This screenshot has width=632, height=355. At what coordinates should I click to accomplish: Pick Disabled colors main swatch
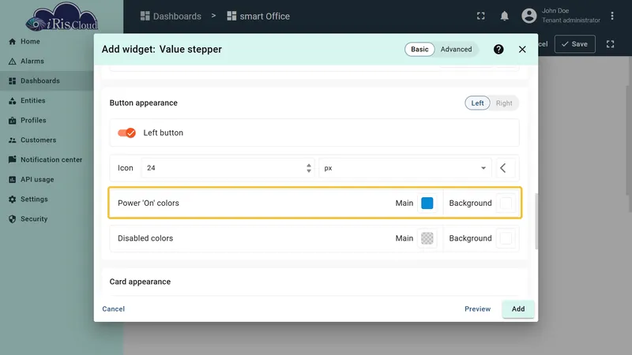pos(427,238)
